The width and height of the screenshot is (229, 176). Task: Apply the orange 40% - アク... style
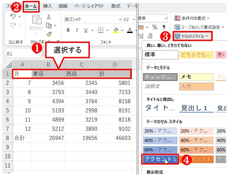[196, 140]
